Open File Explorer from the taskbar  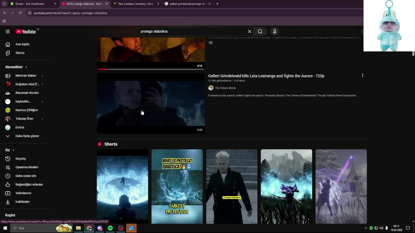point(78,228)
